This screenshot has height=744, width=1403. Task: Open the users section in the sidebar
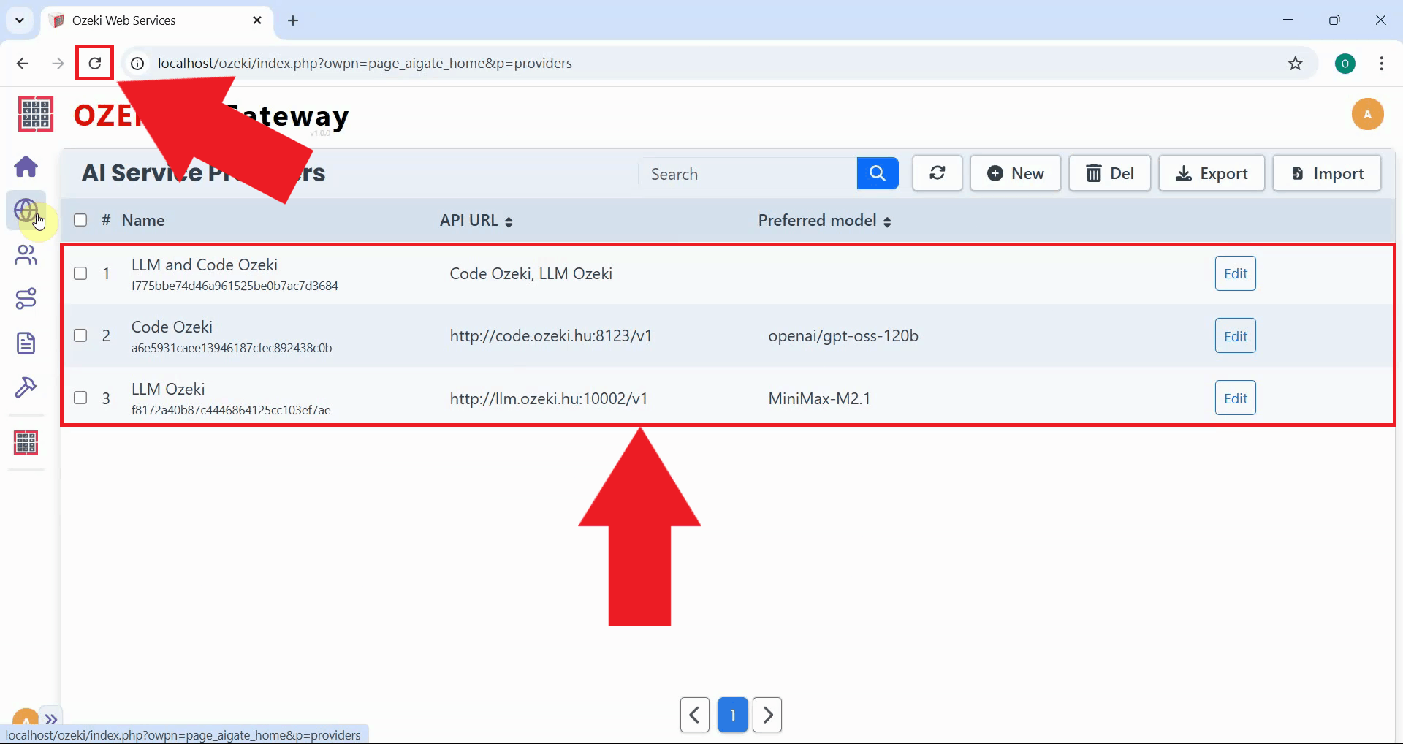click(26, 255)
